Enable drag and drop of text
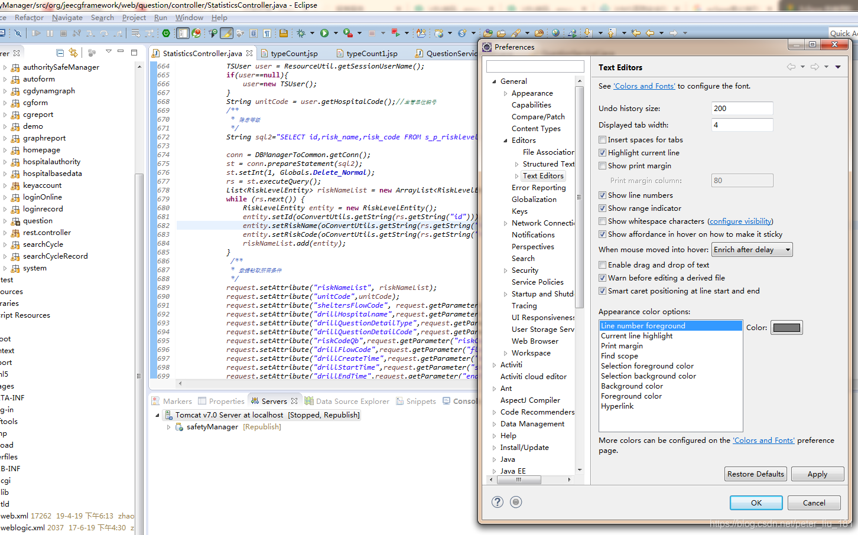The height and width of the screenshot is (535, 858). click(602, 265)
